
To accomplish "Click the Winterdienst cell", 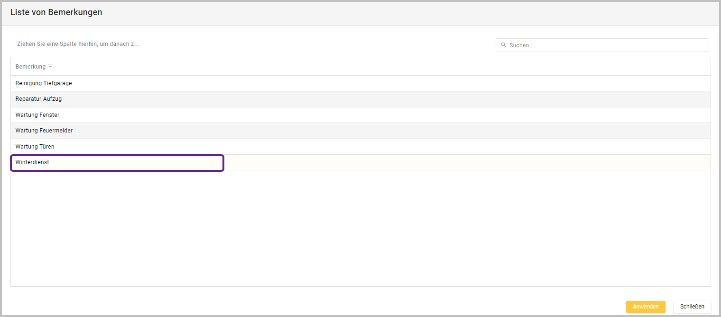I will 32,162.
